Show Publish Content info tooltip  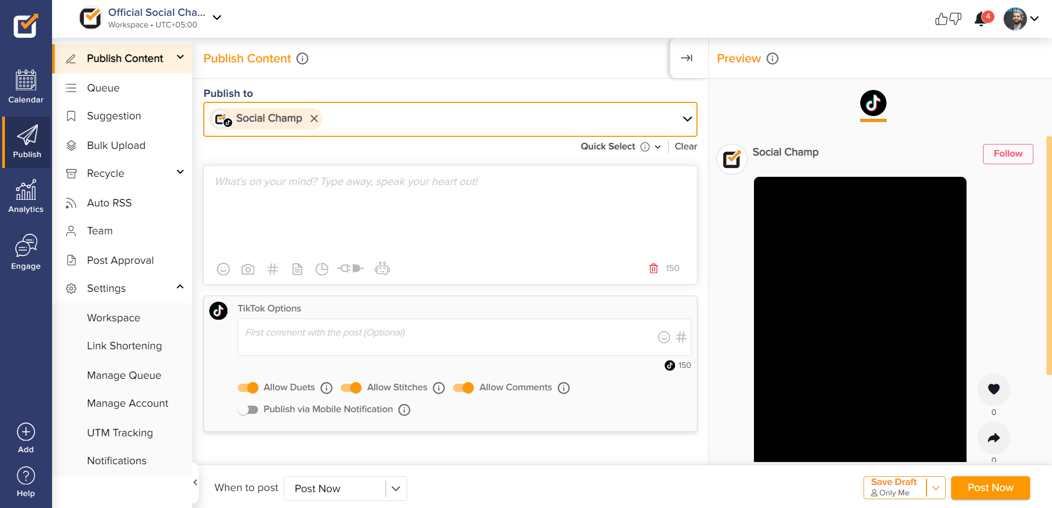[302, 59]
